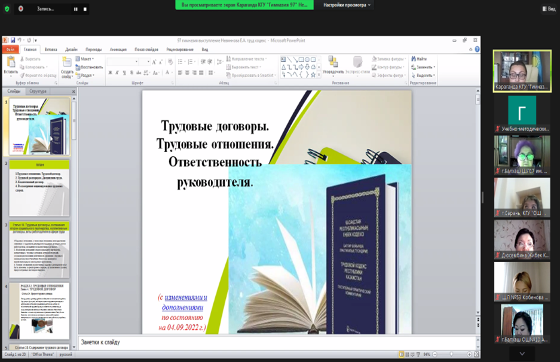
Task: Open the Структура outline tab
Action: click(x=38, y=92)
